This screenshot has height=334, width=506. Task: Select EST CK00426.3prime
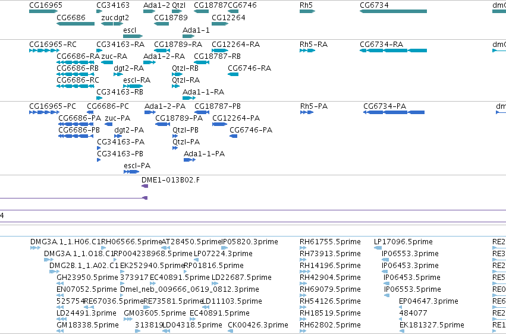tap(258, 325)
